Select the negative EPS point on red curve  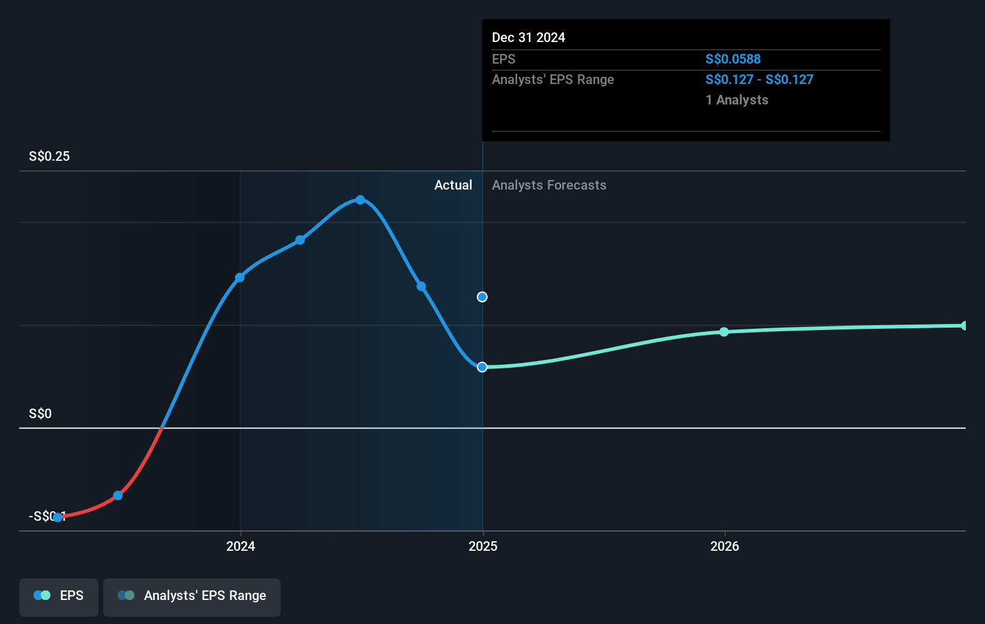[118, 495]
